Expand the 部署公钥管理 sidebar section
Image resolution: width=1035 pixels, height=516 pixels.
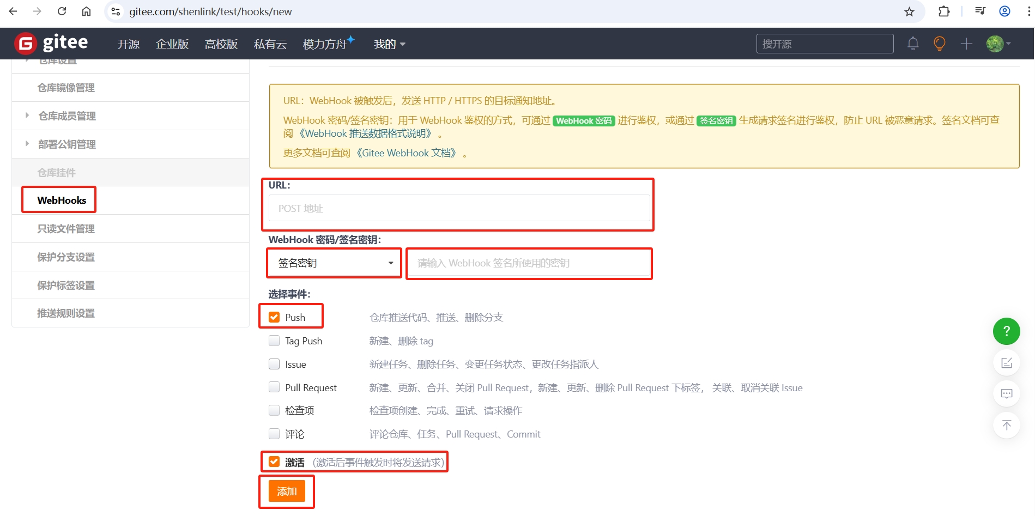tap(27, 144)
